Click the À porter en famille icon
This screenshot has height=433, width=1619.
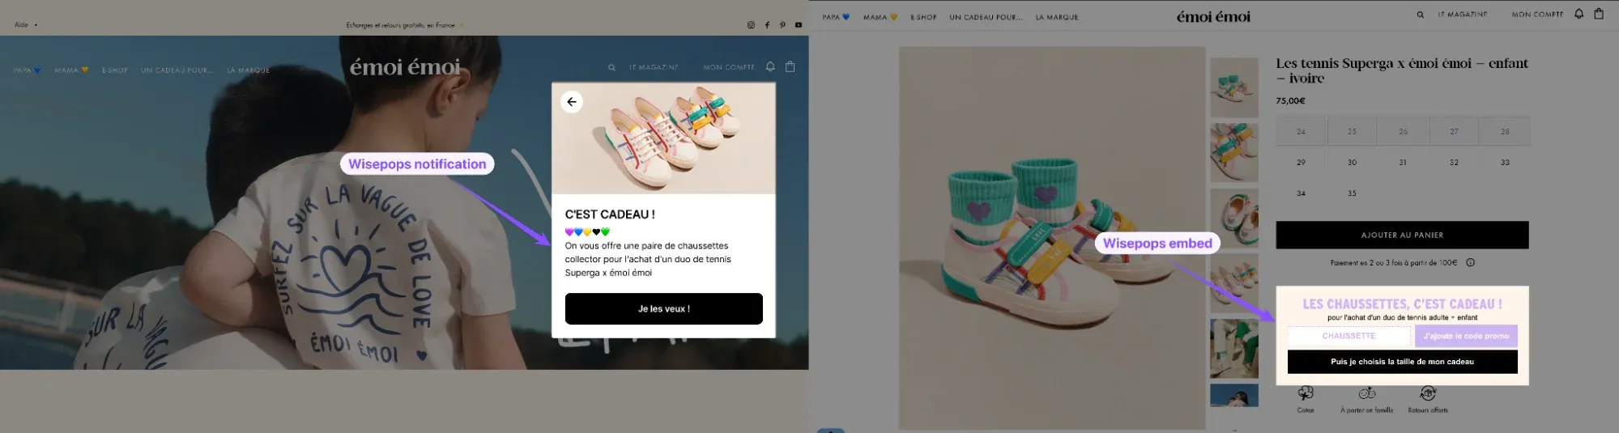click(1367, 393)
